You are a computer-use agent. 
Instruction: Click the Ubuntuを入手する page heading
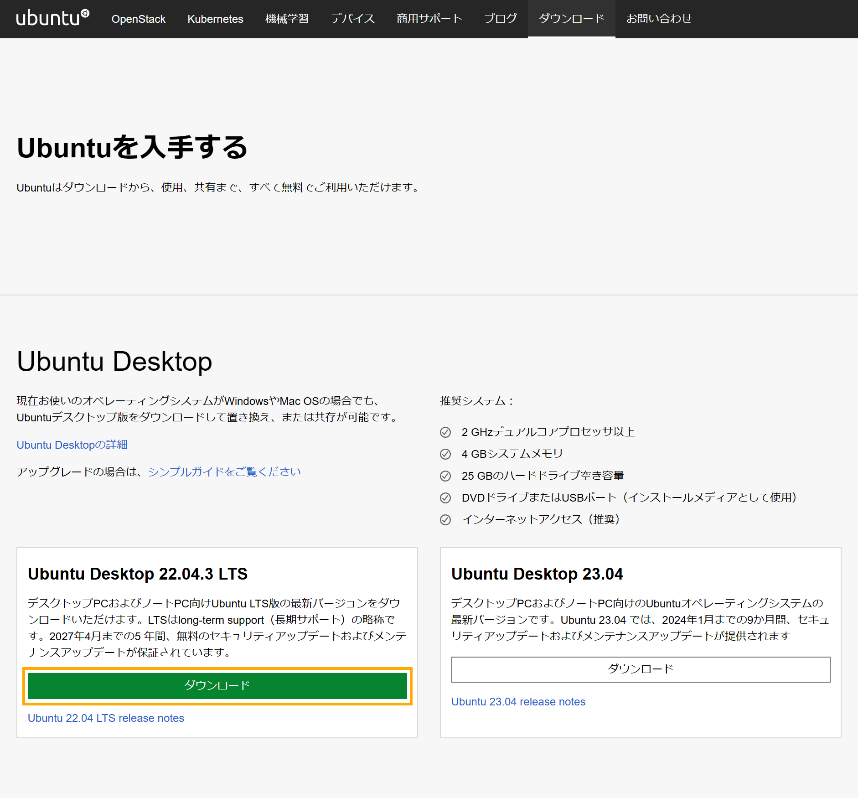click(132, 148)
